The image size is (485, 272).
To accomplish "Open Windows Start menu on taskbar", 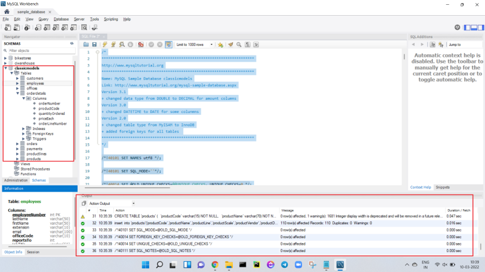I will click(x=145, y=265).
